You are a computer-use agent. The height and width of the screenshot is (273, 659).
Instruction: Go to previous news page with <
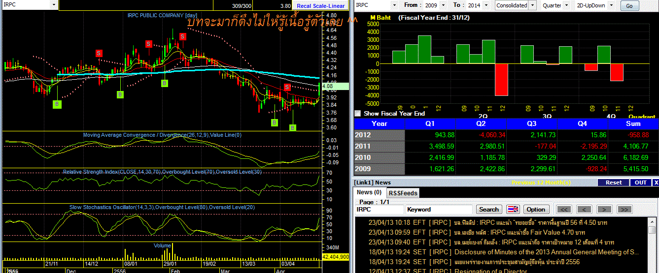click(x=584, y=209)
